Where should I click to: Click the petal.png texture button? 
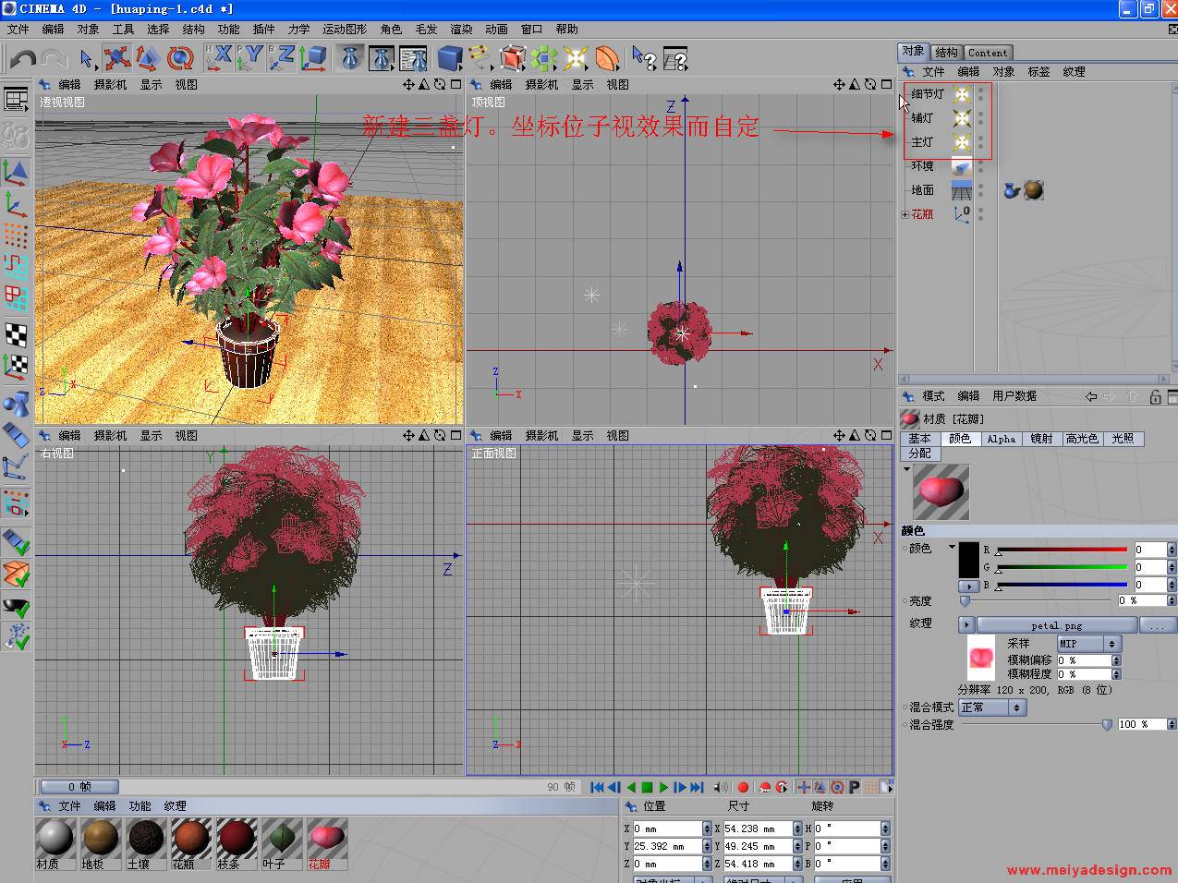coord(1056,625)
